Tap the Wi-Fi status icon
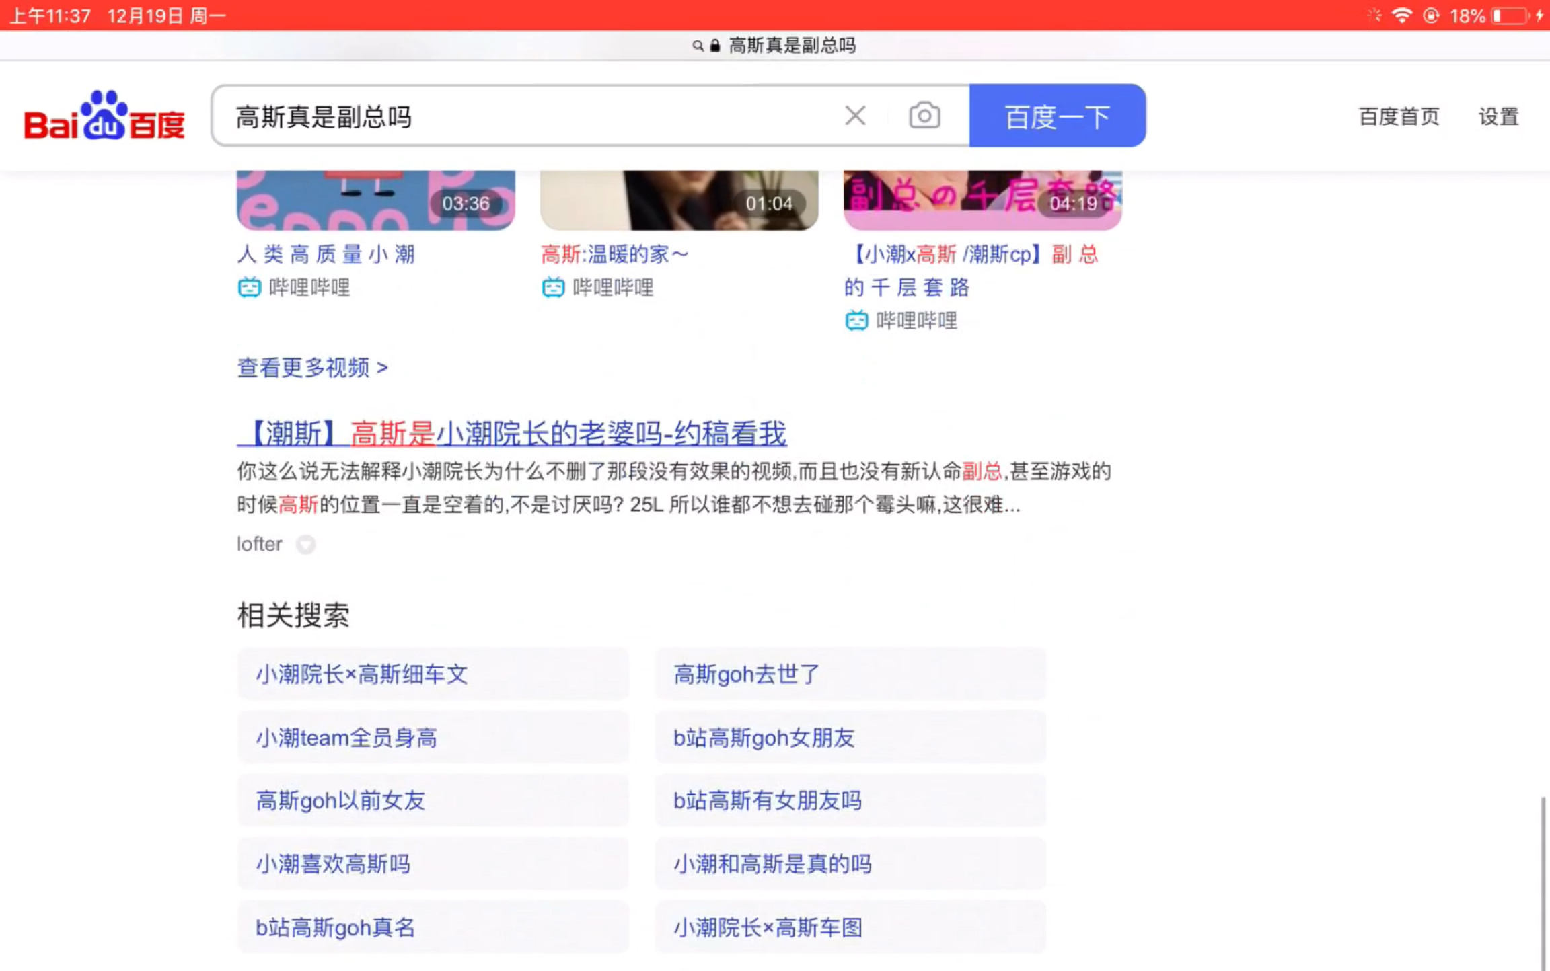Viewport: 1550px width, 971px height. [1401, 15]
